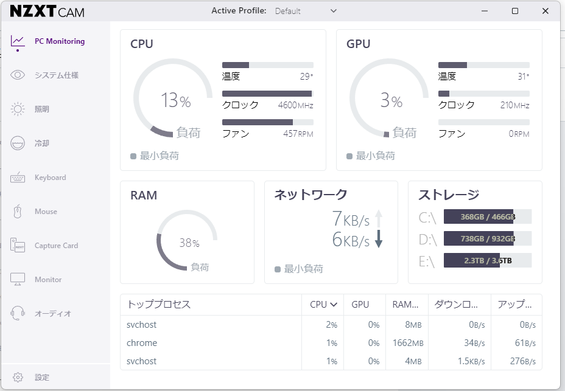This screenshot has width=565, height=391.
Task: Click the Mouse icon in sidebar
Action: click(18, 212)
